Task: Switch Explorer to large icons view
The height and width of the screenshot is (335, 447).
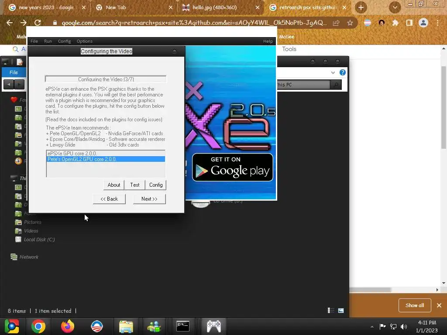Action: point(340,311)
